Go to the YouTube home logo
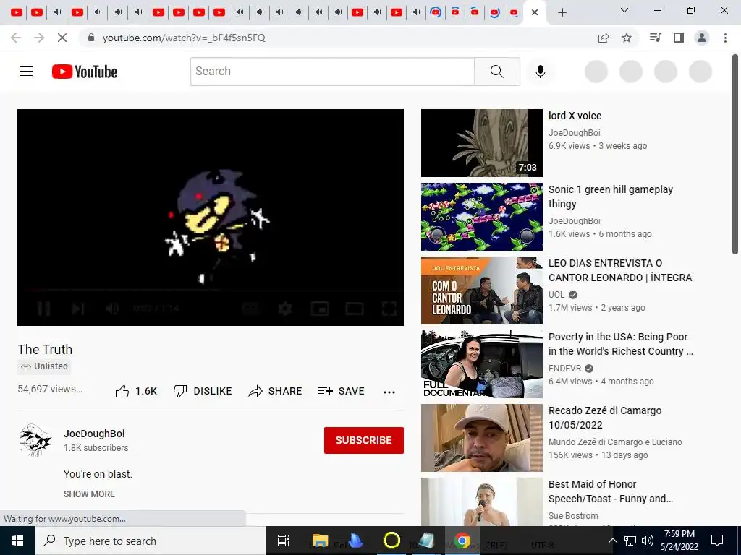Image resolution: width=741 pixels, height=555 pixels. (x=85, y=72)
